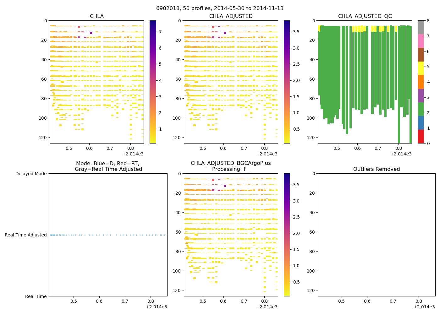Click the red segment of the QC colorbar
Viewport: 440px width, 314px height.
click(421, 137)
